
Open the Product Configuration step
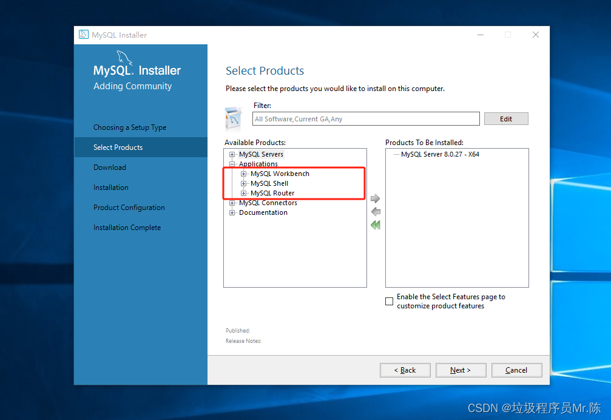click(129, 208)
